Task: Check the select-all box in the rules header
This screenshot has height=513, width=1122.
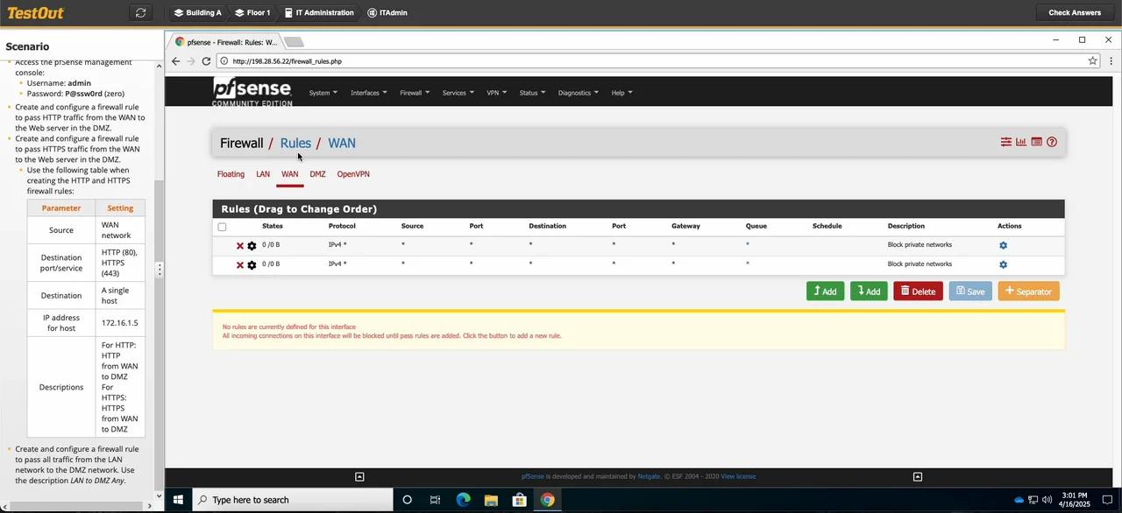Action: [222, 226]
